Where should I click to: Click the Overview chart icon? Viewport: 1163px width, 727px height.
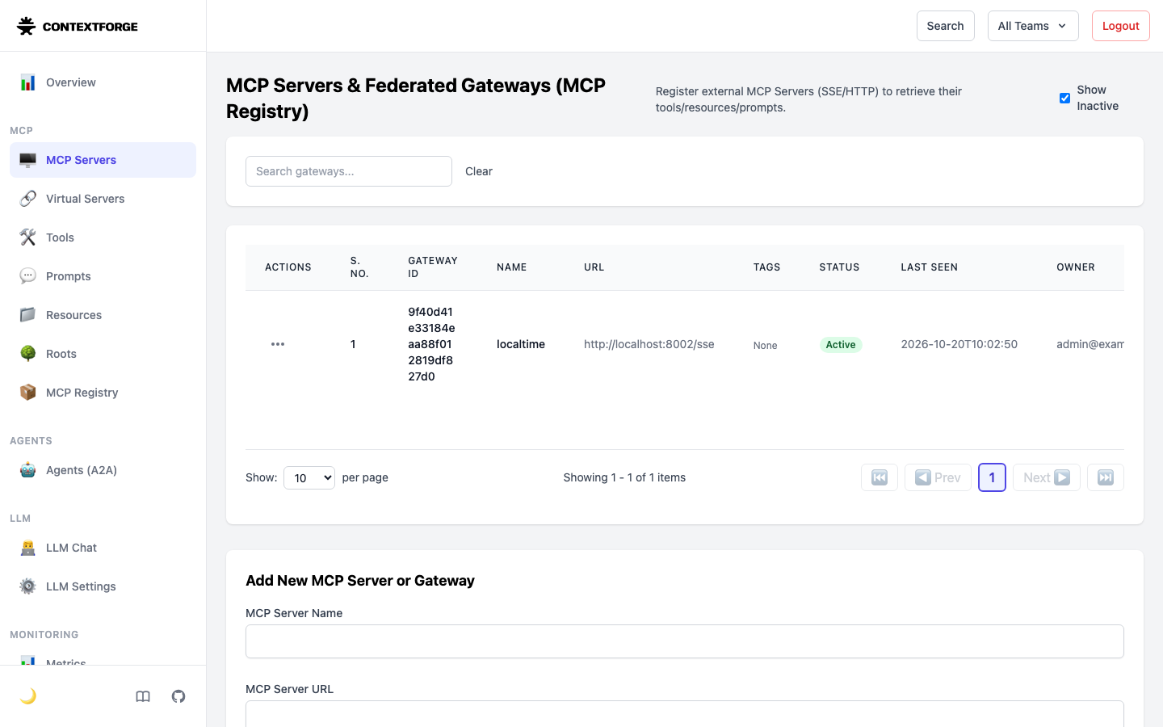pos(28,82)
